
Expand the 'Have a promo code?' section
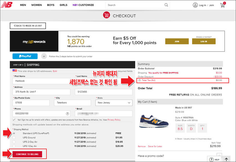coord(219,155)
